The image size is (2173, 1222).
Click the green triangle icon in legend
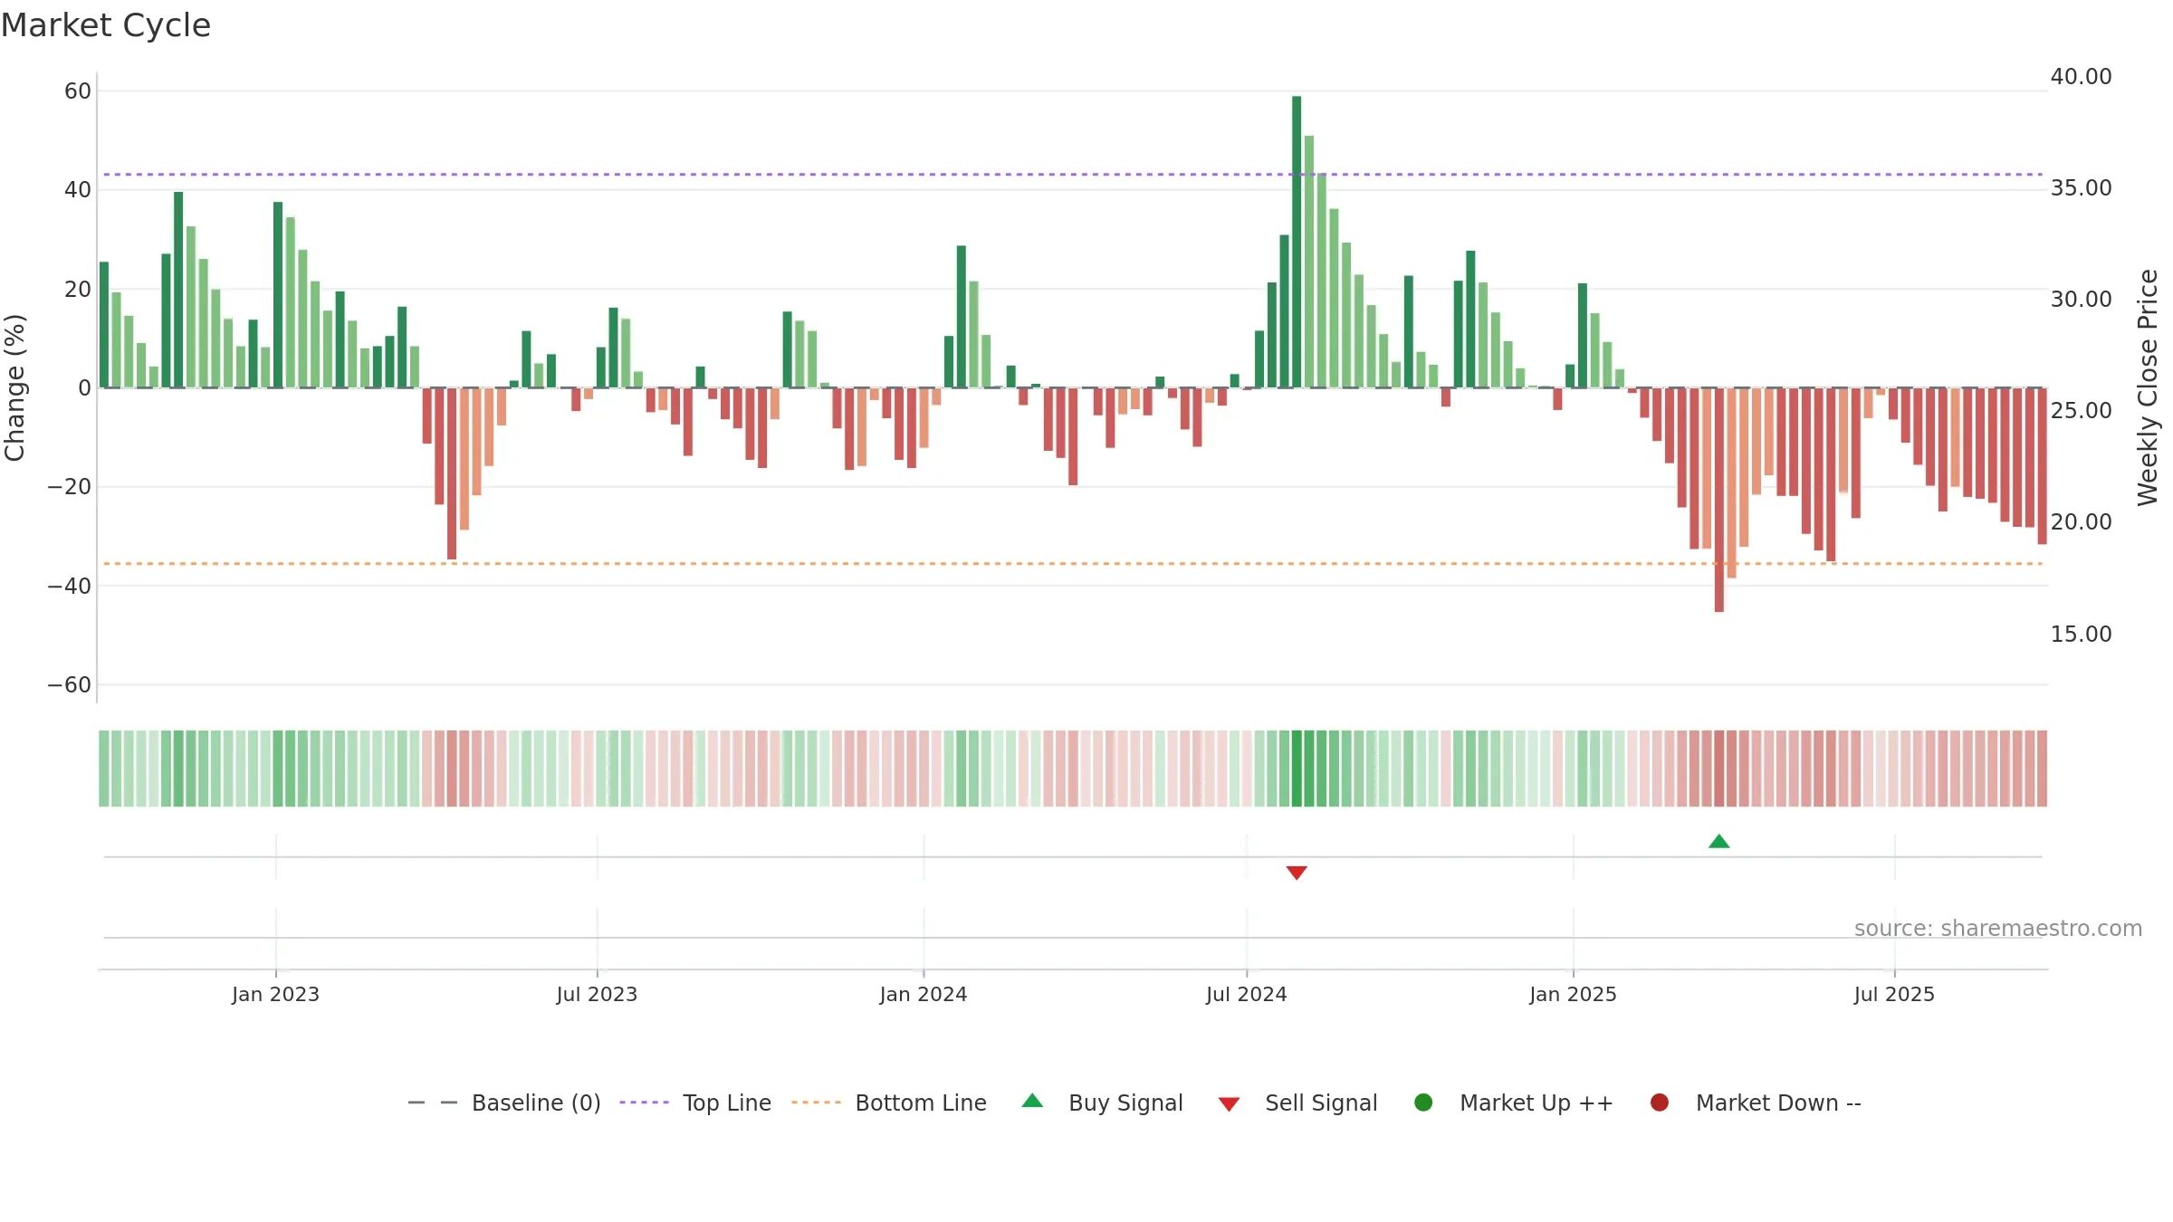point(1032,1102)
